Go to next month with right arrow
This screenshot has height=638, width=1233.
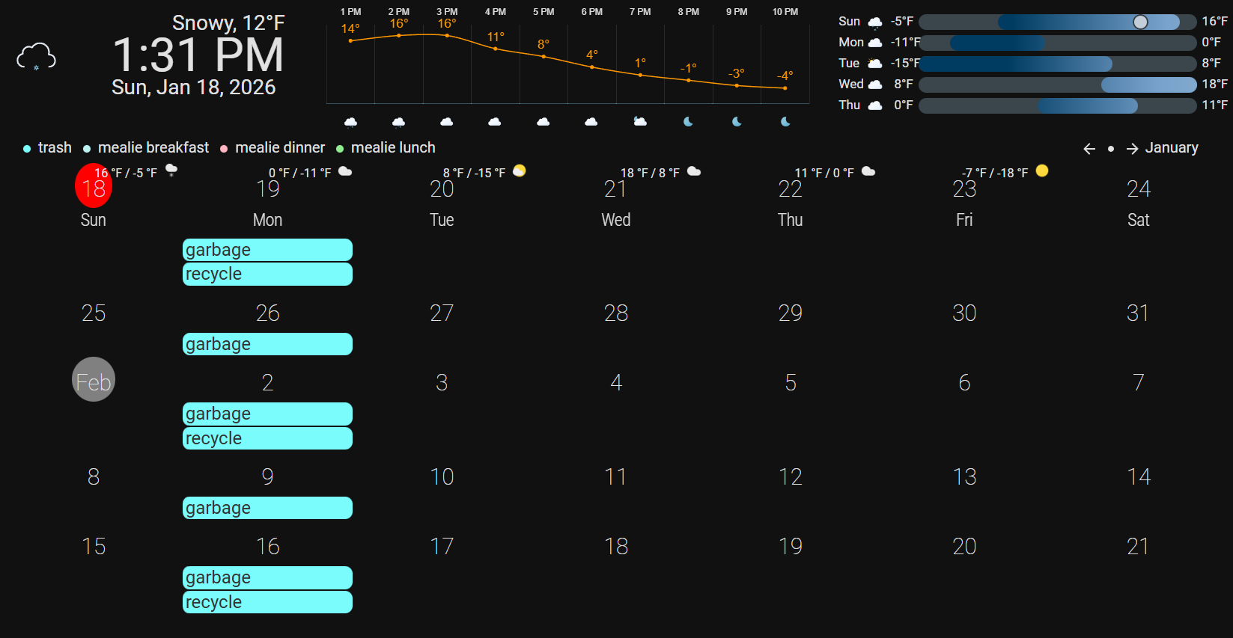click(1133, 149)
